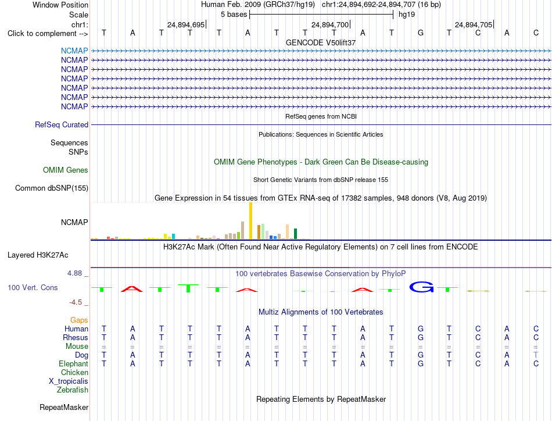Click the Layered H3K27Ac track label

(38, 255)
